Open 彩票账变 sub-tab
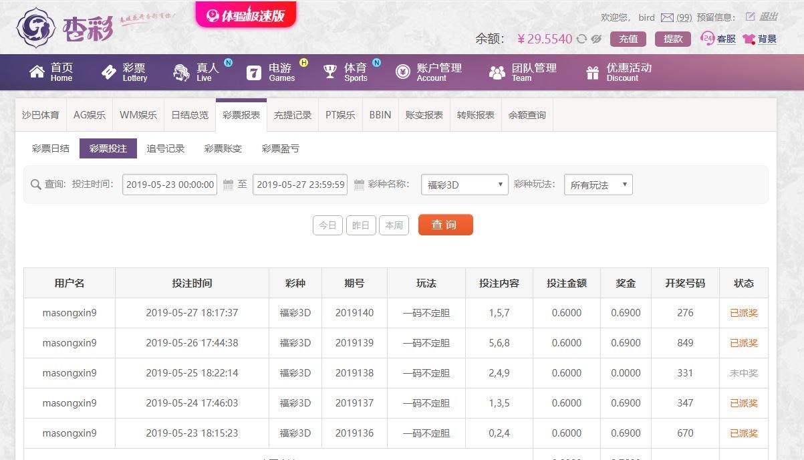The image size is (804, 460). tap(223, 148)
